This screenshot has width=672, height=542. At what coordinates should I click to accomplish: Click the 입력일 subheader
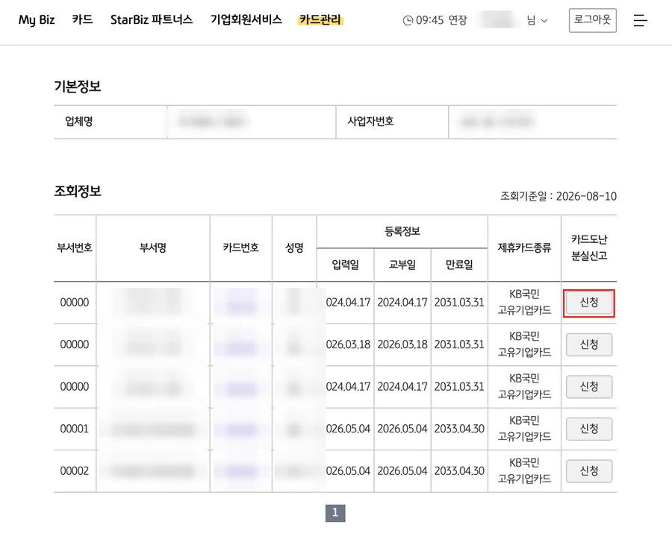pyautogui.click(x=346, y=265)
